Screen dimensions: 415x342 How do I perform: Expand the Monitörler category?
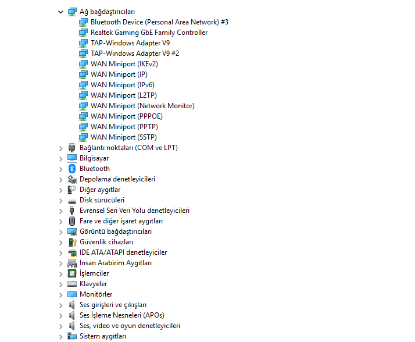[61, 295]
